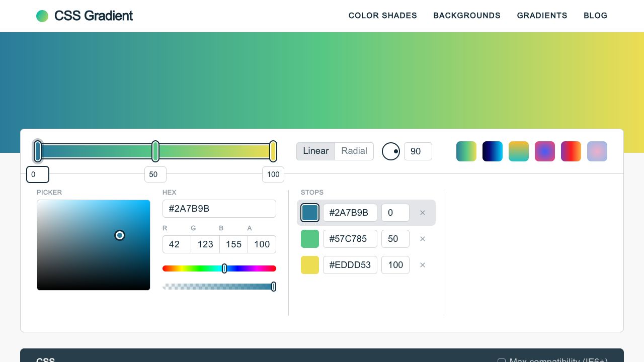Choose the purple radial preset swatch

pyautogui.click(x=545, y=151)
